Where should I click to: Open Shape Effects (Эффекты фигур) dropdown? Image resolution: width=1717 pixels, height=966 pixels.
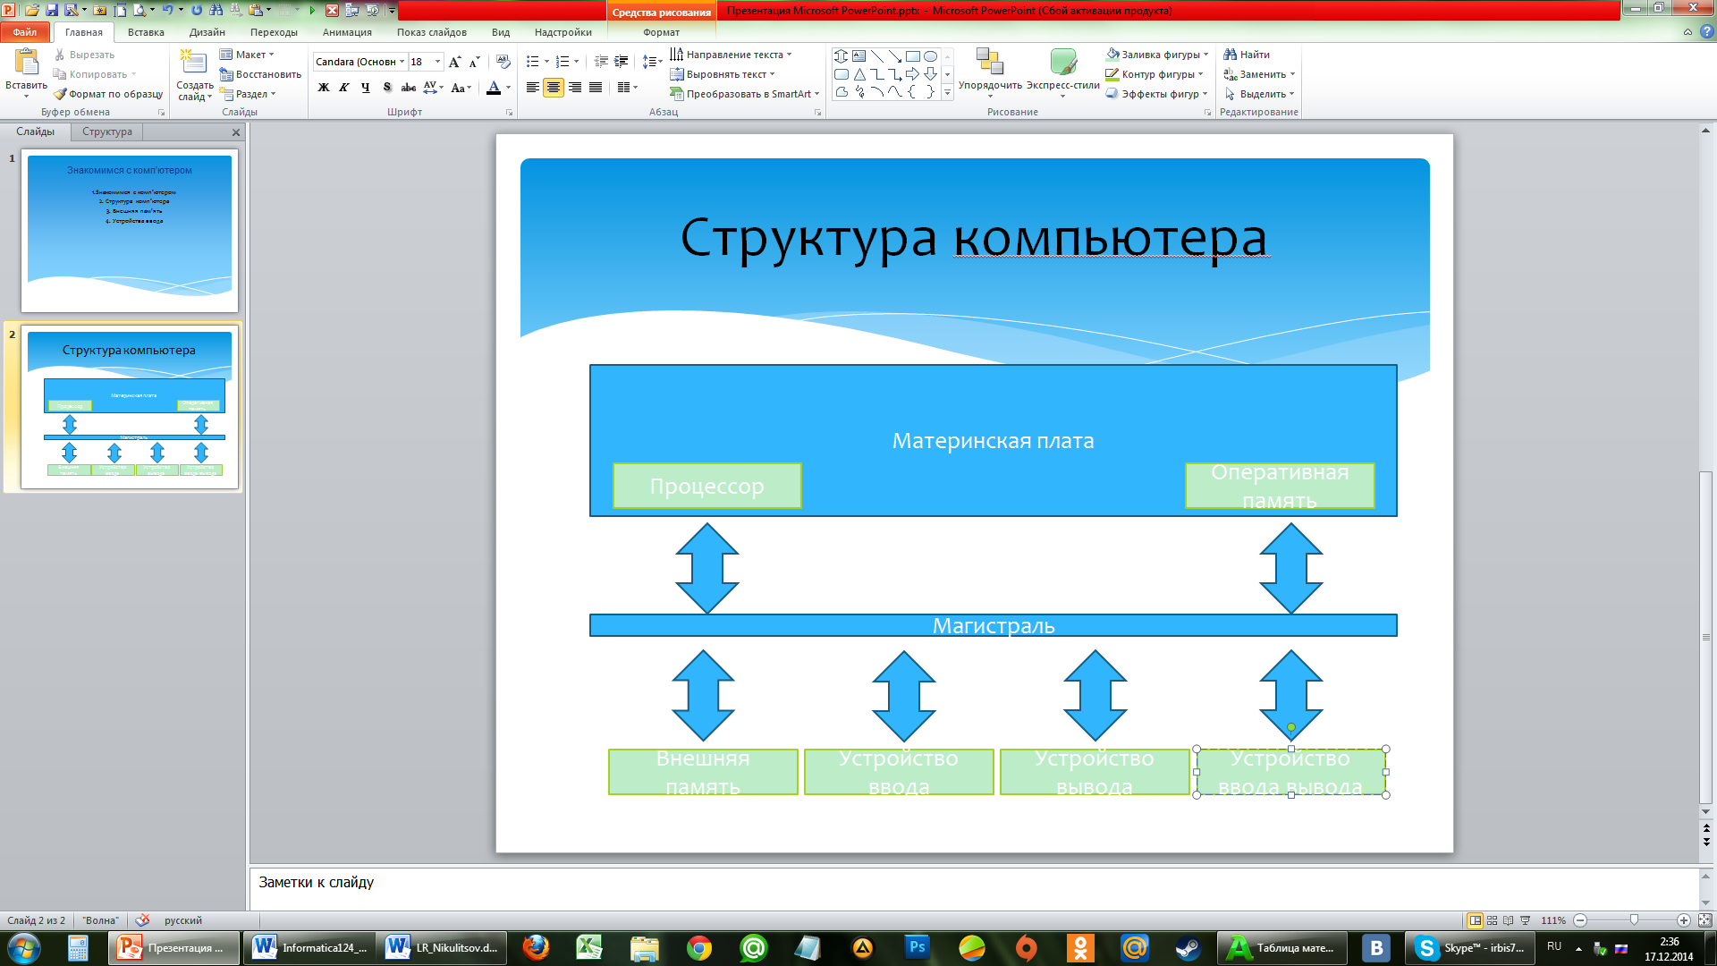pyautogui.click(x=1156, y=94)
